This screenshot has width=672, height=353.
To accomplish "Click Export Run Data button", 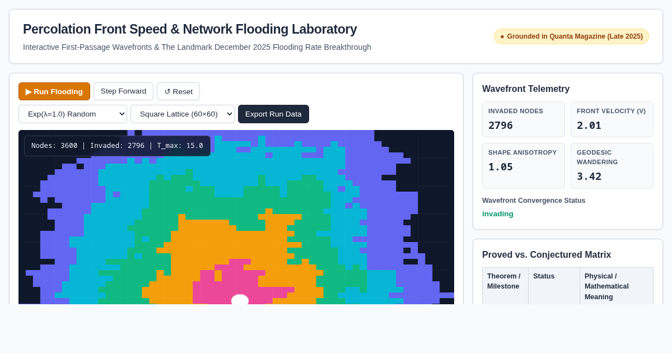I will click(x=273, y=114).
